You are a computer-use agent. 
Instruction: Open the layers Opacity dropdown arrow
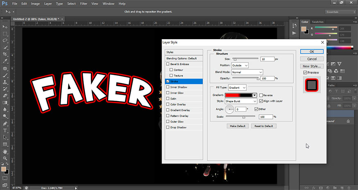[354, 98]
